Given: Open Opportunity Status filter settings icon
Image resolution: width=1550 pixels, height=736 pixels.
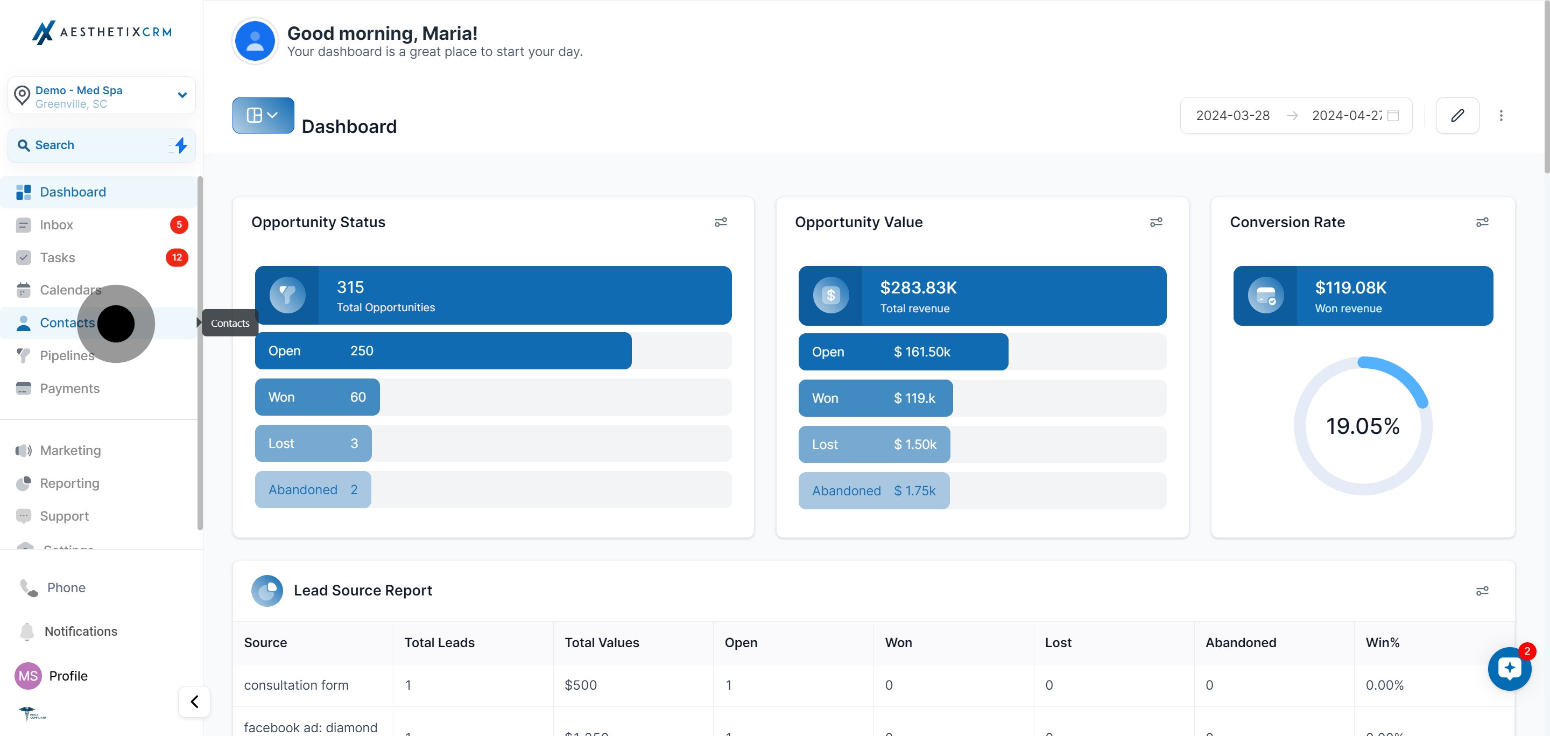Looking at the screenshot, I should pos(720,222).
